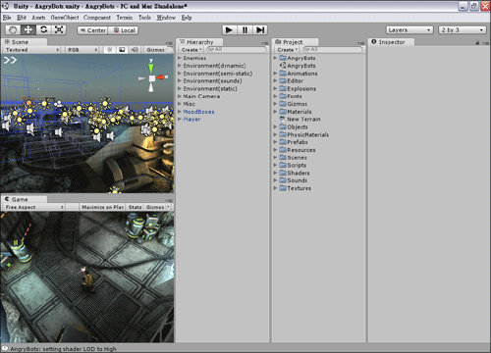Toggle Stats in Game view
Image resolution: width=491 pixels, height=353 pixels.
point(135,207)
